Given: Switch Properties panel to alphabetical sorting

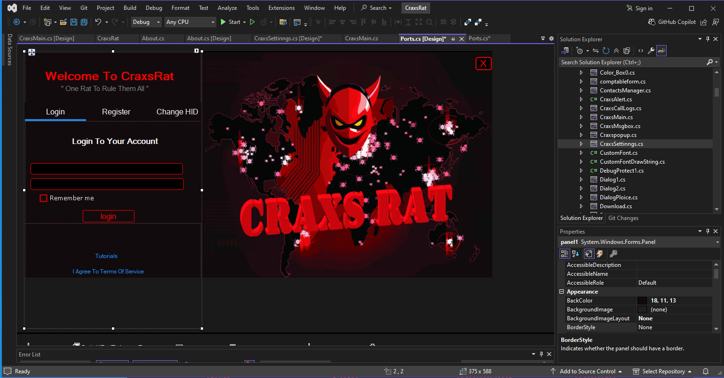Looking at the screenshot, I should click(576, 254).
